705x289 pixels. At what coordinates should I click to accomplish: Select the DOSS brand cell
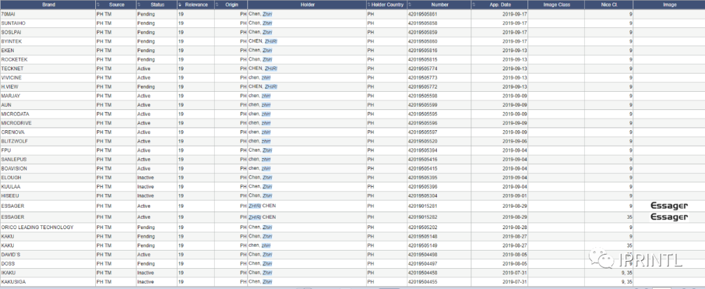pyautogui.click(x=48, y=264)
